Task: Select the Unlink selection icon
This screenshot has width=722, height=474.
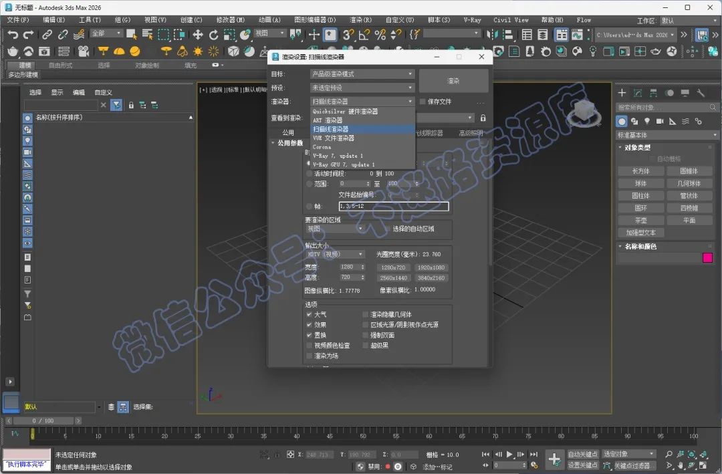Action: (63, 35)
